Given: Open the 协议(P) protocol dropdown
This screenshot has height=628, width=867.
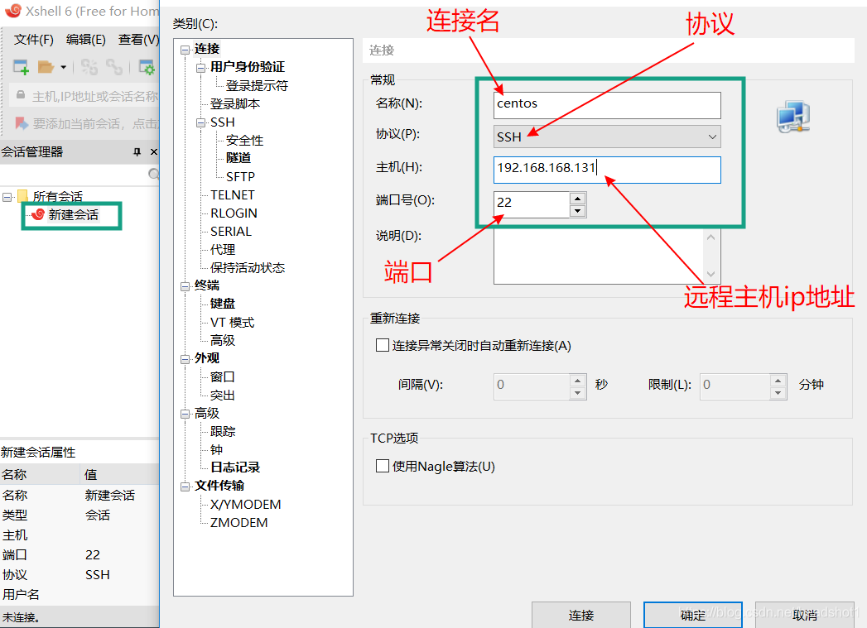Looking at the screenshot, I should click(607, 137).
